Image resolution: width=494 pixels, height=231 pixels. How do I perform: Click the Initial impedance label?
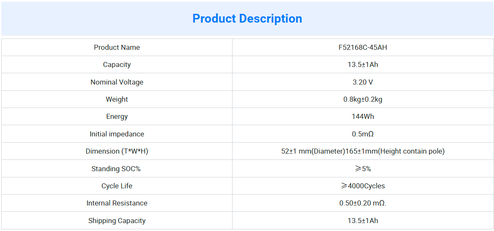pos(117,134)
